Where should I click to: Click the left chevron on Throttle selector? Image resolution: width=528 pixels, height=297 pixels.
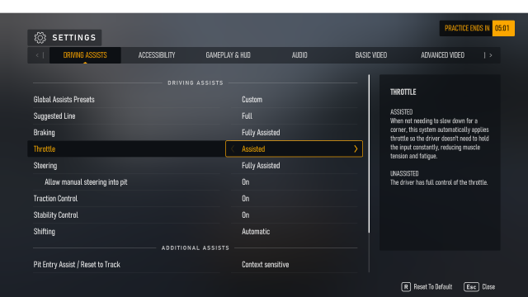pyautogui.click(x=233, y=148)
